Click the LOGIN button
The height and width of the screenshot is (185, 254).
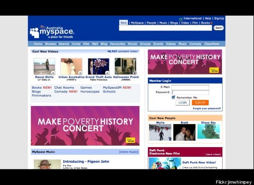tap(182, 103)
